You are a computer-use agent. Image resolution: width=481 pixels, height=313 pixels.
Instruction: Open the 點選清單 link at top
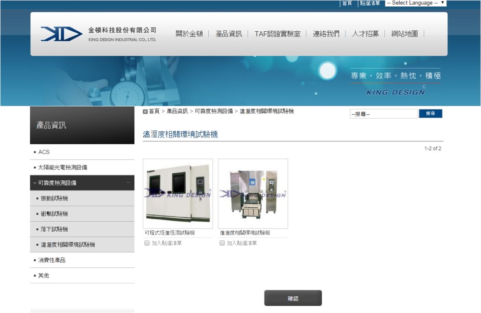[x=370, y=3]
